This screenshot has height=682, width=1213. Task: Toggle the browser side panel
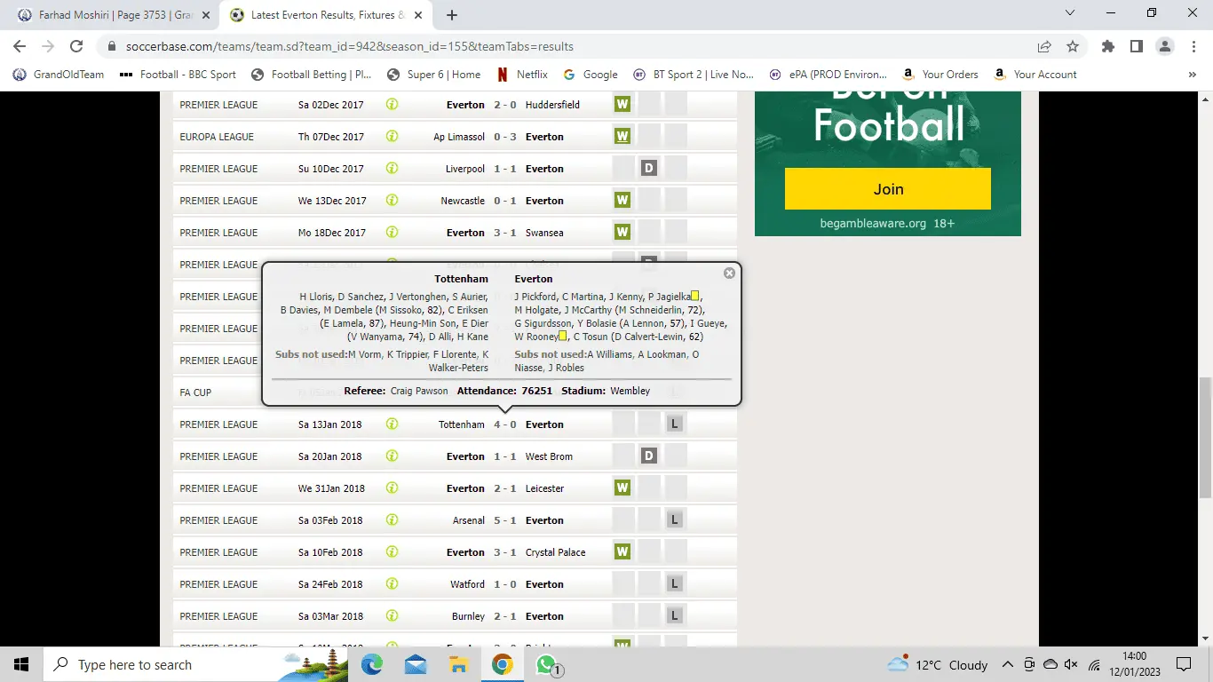[1136, 46]
